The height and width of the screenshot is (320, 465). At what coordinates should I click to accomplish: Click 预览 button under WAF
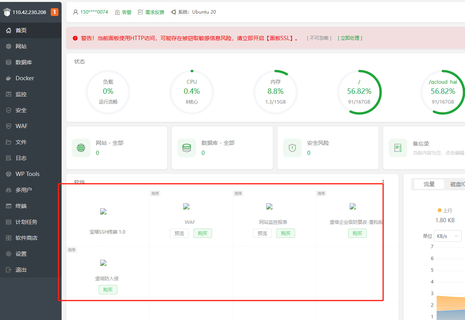tap(179, 233)
